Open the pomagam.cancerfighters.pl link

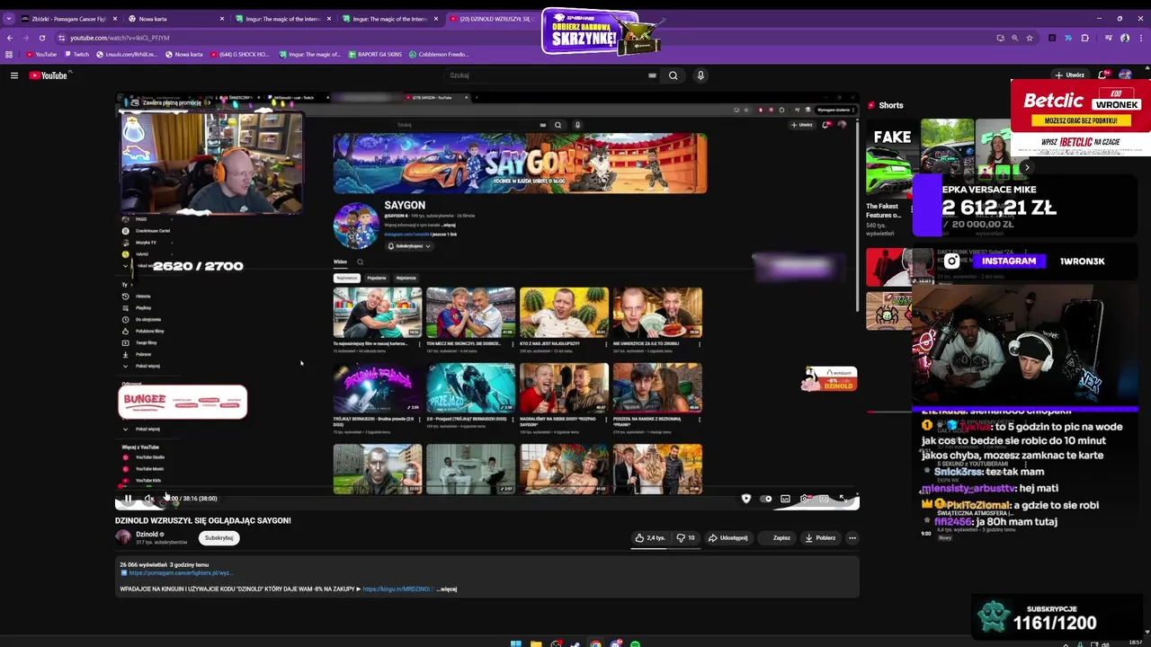[181, 572]
